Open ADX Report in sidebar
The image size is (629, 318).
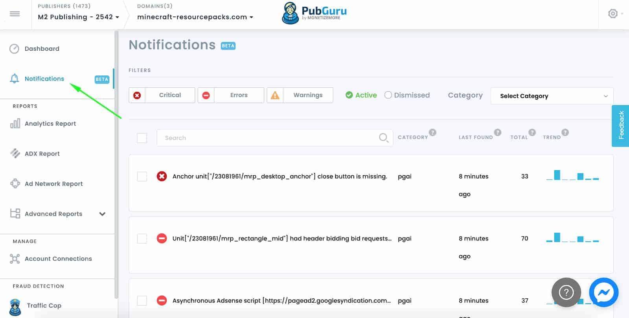click(x=42, y=154)
